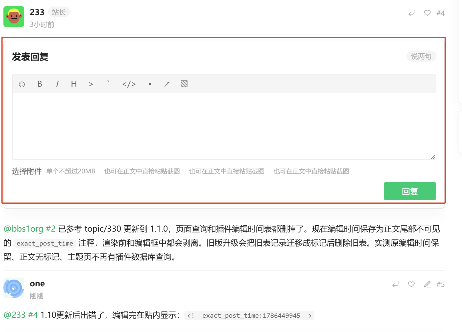
Task: Click the 发表回复 heading
Action: (30, 57)
